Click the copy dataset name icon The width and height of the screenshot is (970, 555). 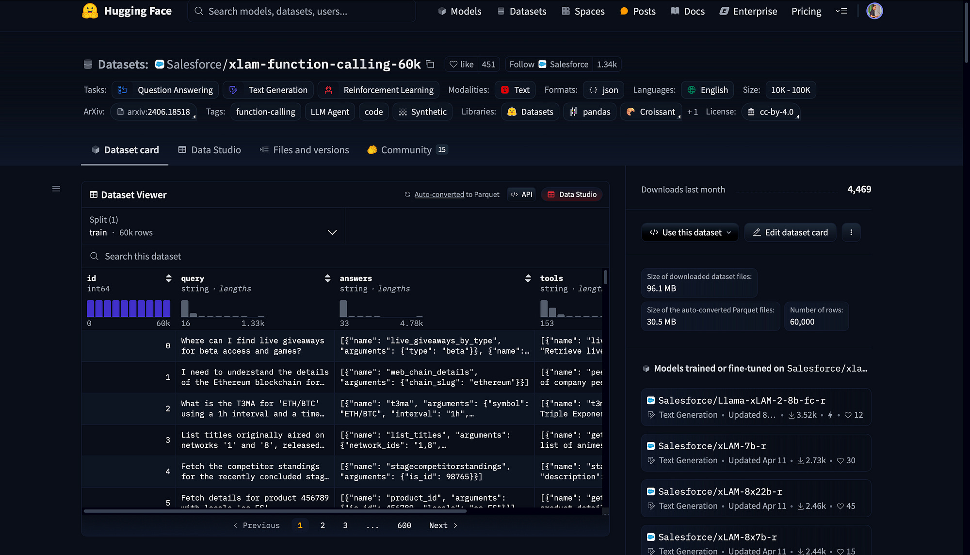(x=430, y=64)
